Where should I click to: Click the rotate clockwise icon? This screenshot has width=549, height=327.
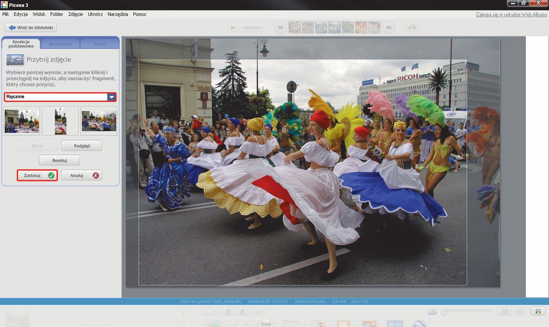tap(242, 312)
